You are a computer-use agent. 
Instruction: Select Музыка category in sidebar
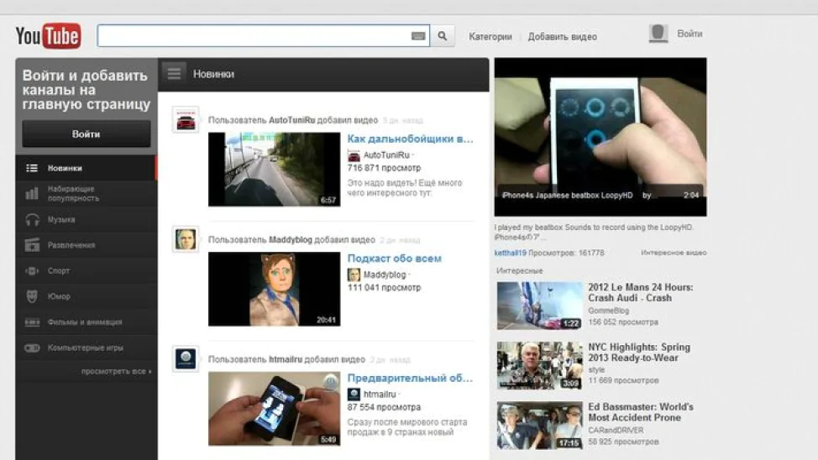[x=86, y=220]
